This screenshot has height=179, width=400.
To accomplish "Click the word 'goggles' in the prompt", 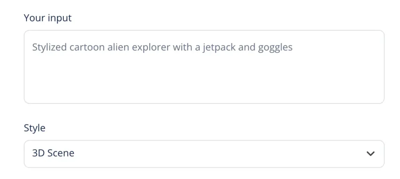I will [275, 48].
